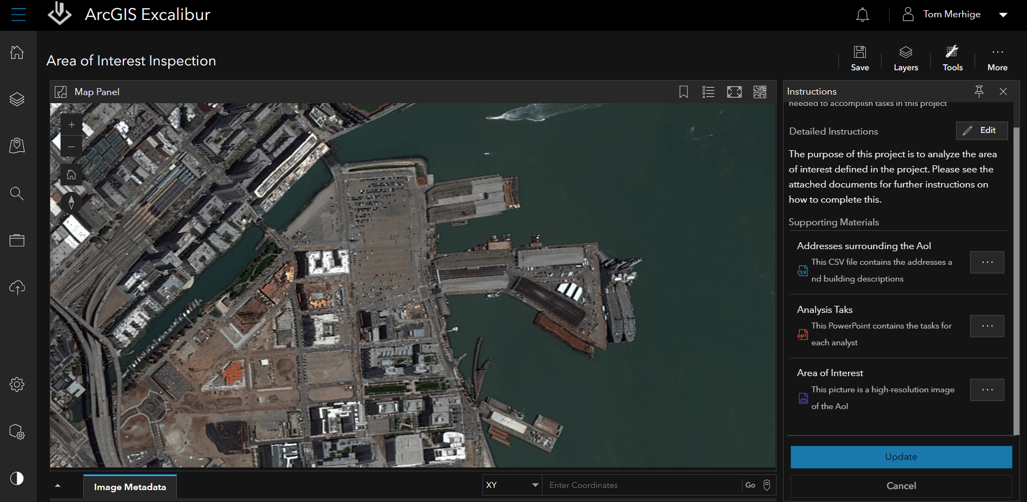Open the briefcase icon in left sidebar

pyautogui.click(x=17, y=240)
